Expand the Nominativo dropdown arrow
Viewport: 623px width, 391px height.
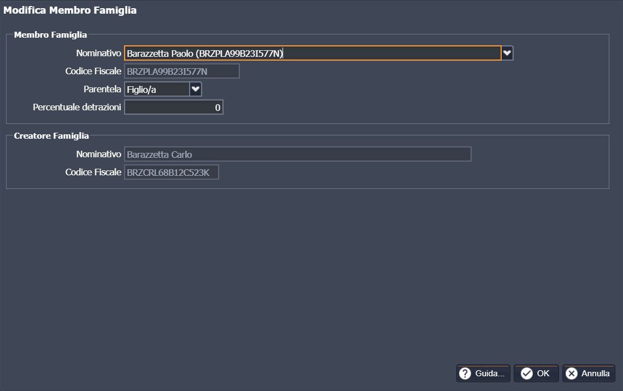coord(507,53)
